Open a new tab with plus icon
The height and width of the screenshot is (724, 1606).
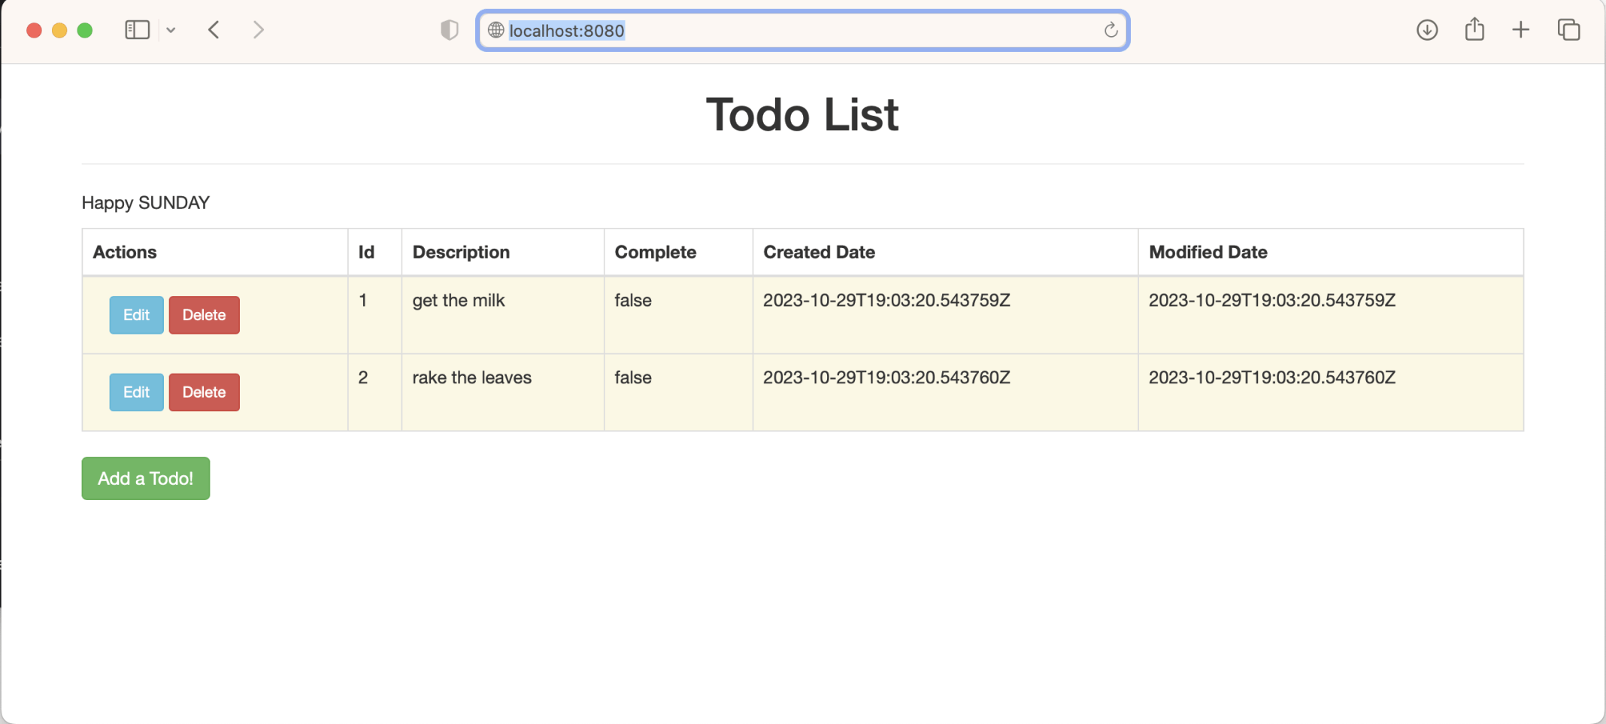tap(1520, 30)
